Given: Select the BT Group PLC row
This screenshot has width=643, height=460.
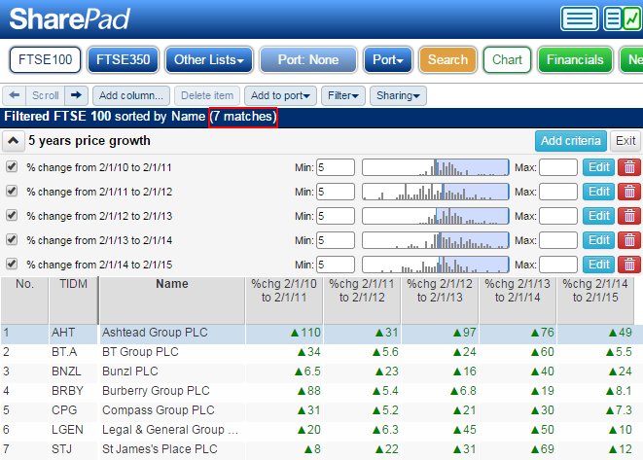Looking at the screenshot, I should (x=321, y=352).
